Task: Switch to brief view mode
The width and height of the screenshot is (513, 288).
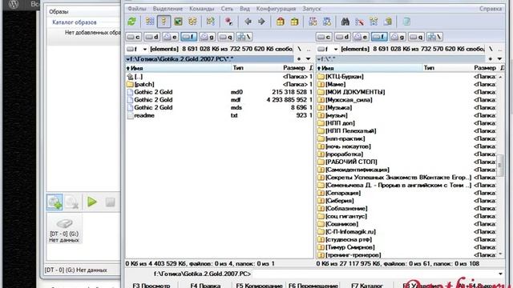Action: tap(150, 22)
